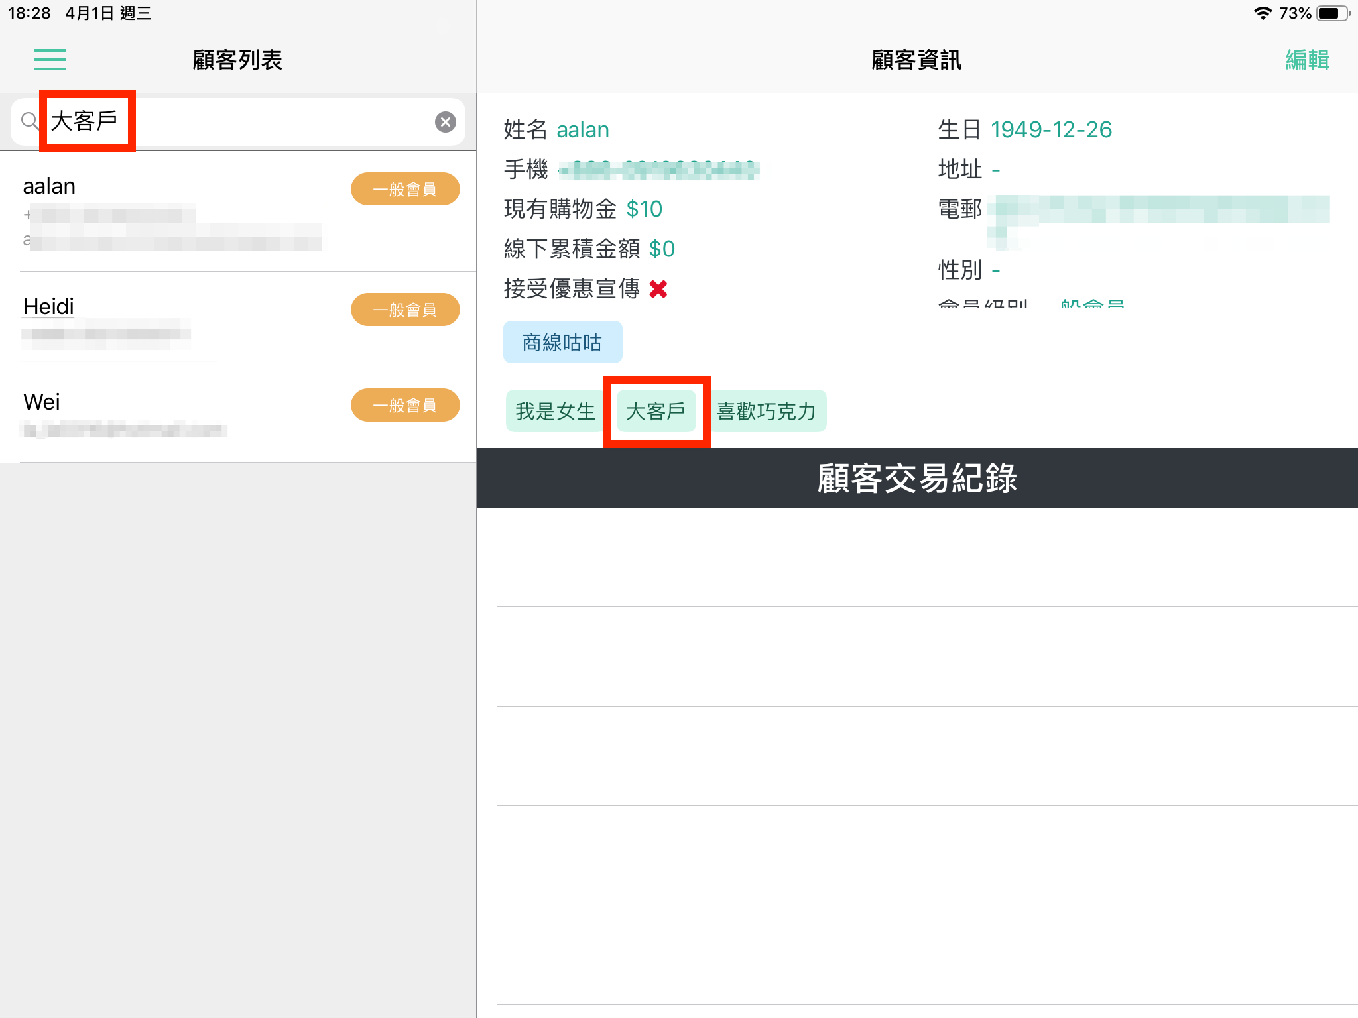The width and height of the screenshot is (1358, 1018).
Task: Select customer aalan in the list
Action: pos(238,212)
